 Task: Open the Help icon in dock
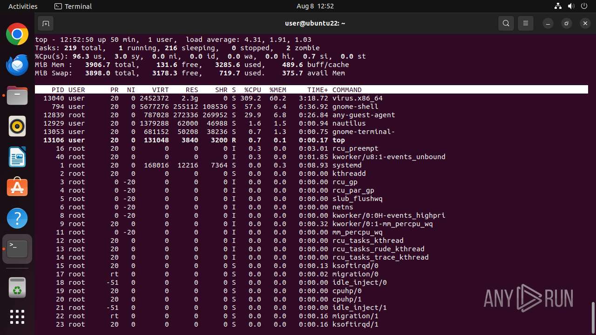click(17, 218)
